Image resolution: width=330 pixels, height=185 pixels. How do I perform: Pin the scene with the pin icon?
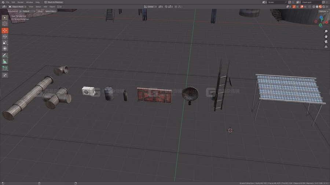tap(286, 2)
